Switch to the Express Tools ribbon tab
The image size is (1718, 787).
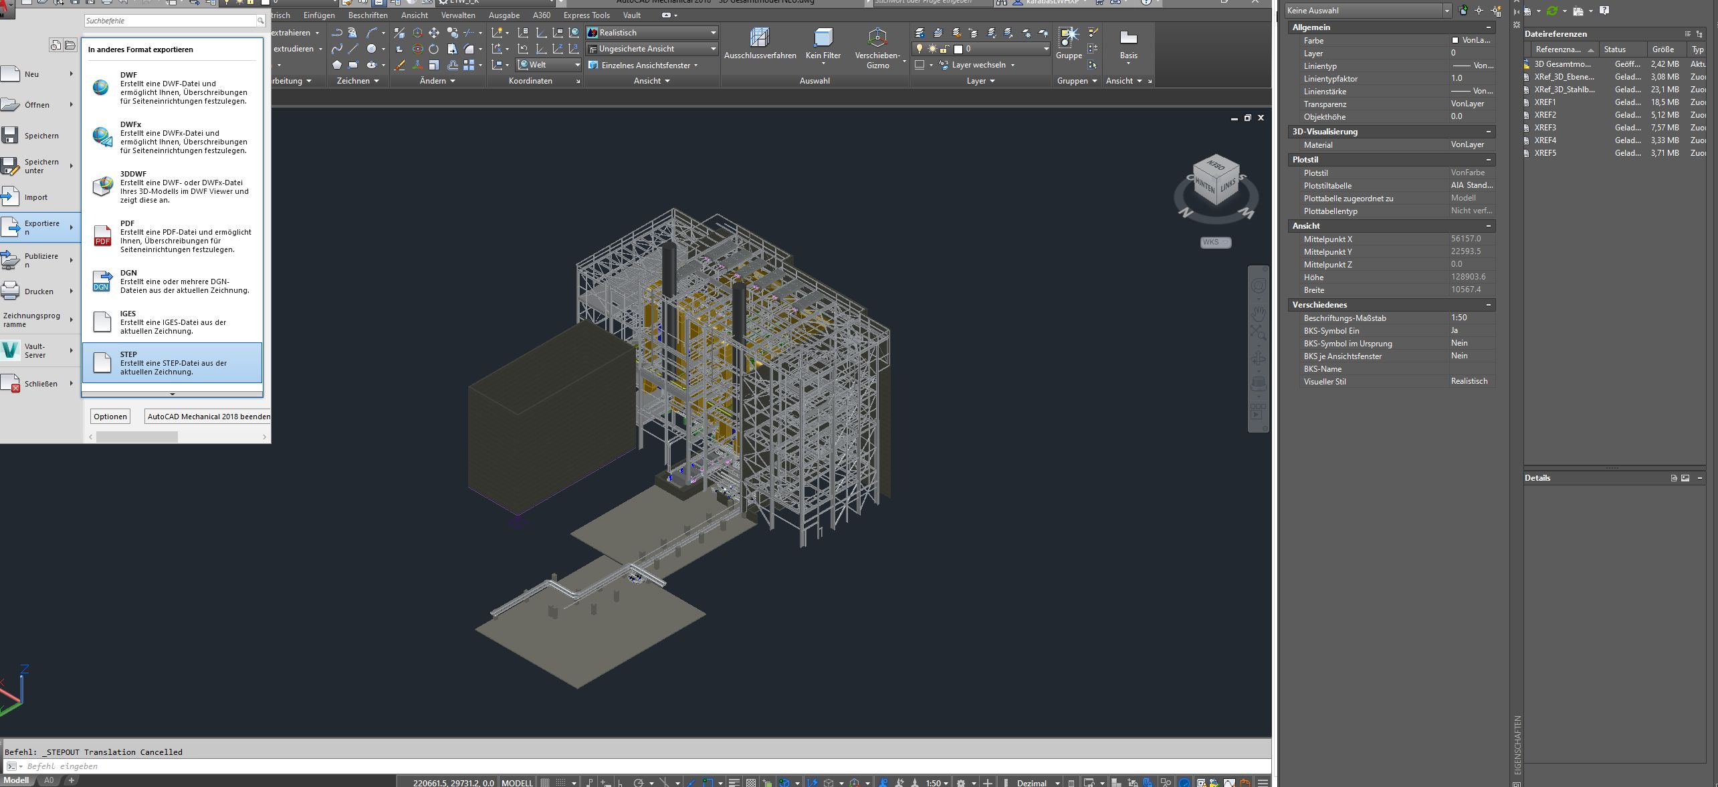click(x=585, y=15)
